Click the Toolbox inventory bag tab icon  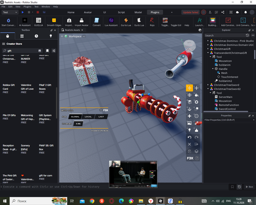click(8, 36)
